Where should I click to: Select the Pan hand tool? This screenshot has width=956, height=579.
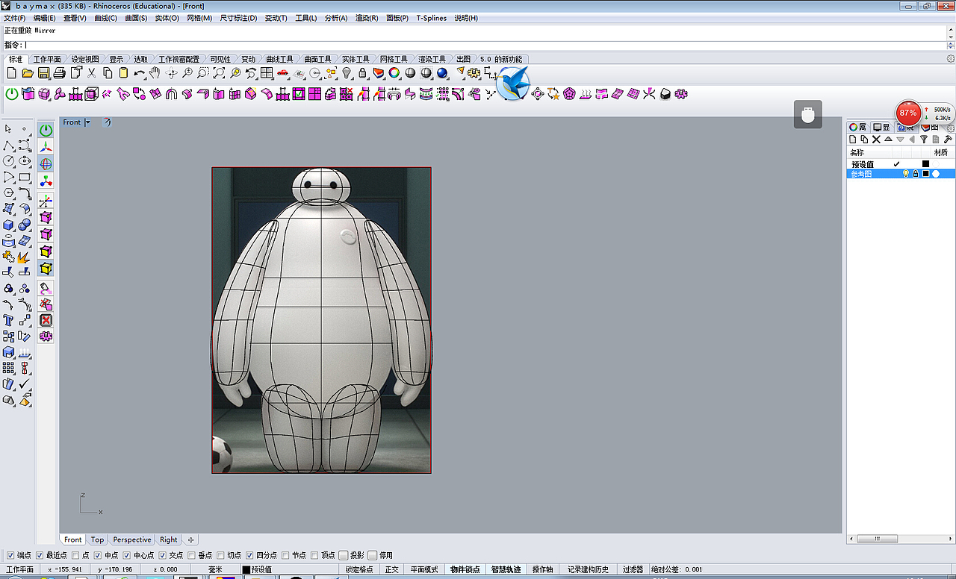(155, 73)
